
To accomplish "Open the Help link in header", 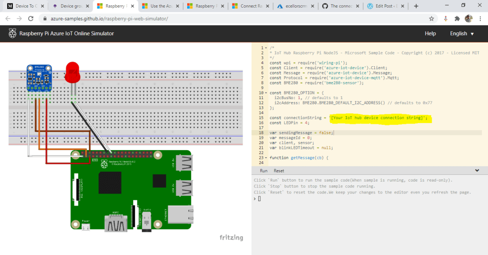I will pos(430,34).
